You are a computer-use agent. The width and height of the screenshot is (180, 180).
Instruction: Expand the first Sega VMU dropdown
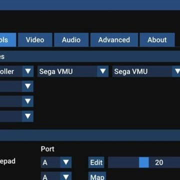point(73,71)
